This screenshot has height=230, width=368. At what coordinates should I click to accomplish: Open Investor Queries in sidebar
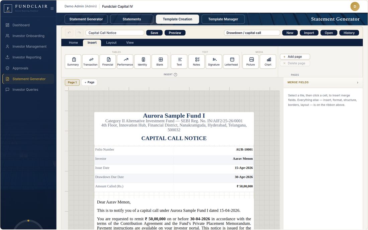[x=28, y=89]
